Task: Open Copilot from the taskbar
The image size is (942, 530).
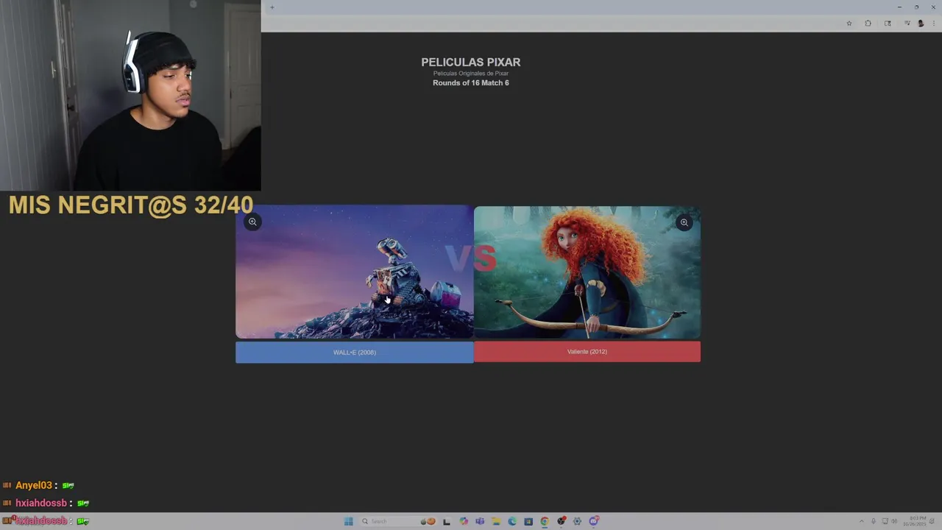Action: (464, 521)
